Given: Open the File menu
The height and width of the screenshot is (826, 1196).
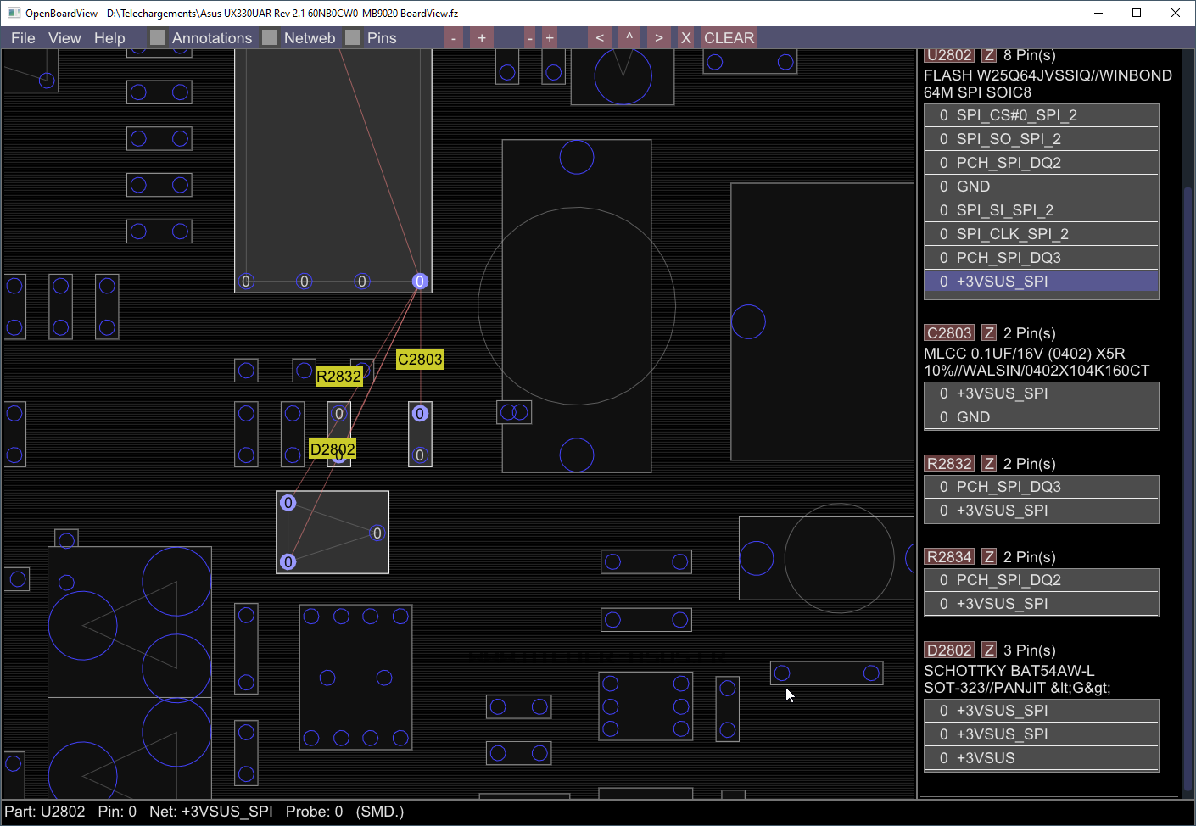Looking at the screenshot, I should tap(23, 38).
